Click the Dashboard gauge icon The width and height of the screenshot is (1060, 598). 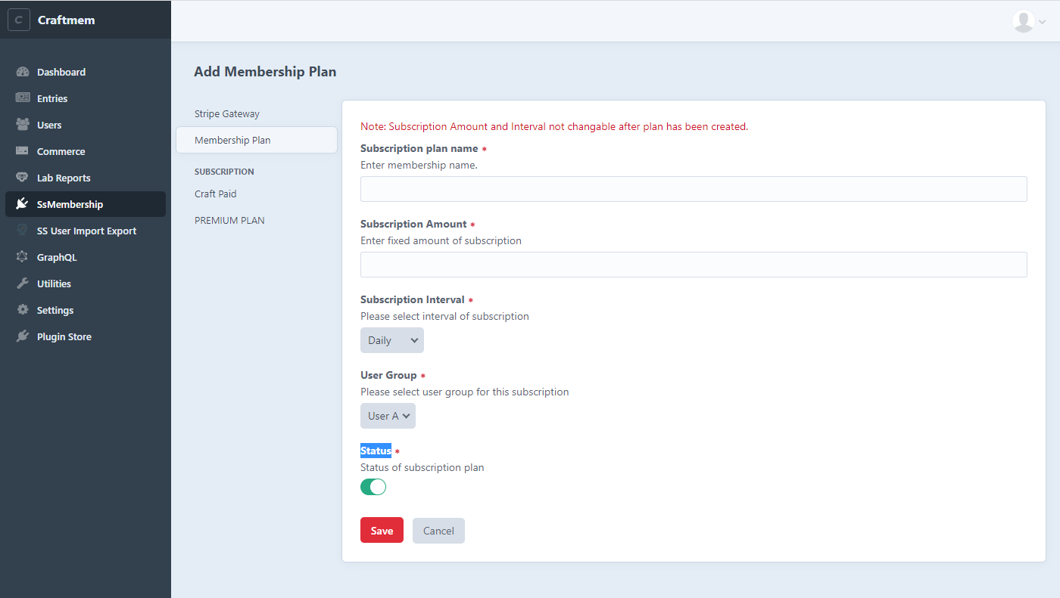coord(23,72)
